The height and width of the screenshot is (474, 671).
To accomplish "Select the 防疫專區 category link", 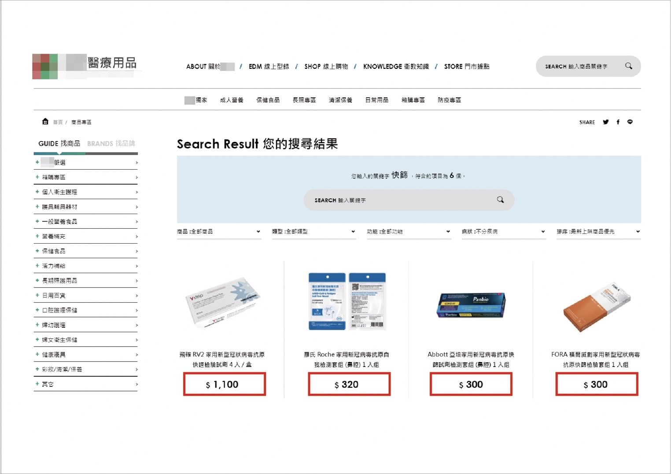I will pyautogui.click(x=449, y=100).
